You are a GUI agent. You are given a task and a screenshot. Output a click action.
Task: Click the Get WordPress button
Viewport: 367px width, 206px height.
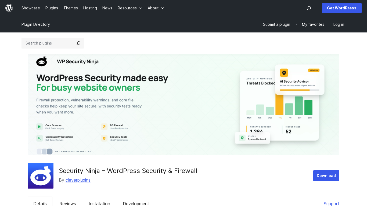(x=342, y=8)
